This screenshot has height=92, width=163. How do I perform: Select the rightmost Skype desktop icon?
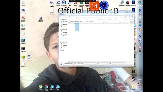[58, 87]
